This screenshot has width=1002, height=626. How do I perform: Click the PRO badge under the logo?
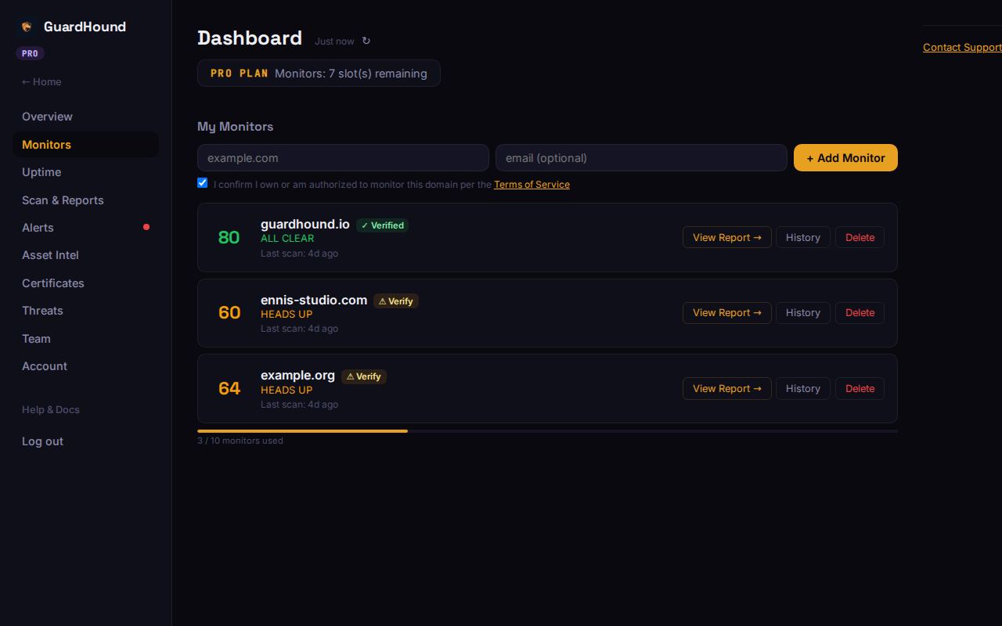point(30,53)
